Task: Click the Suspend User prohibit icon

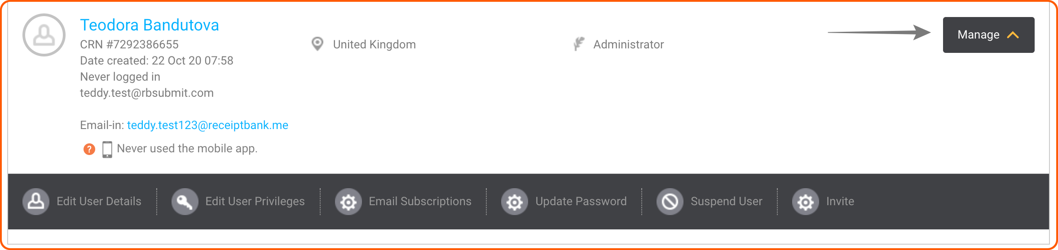Action: (x=670, y=202)
